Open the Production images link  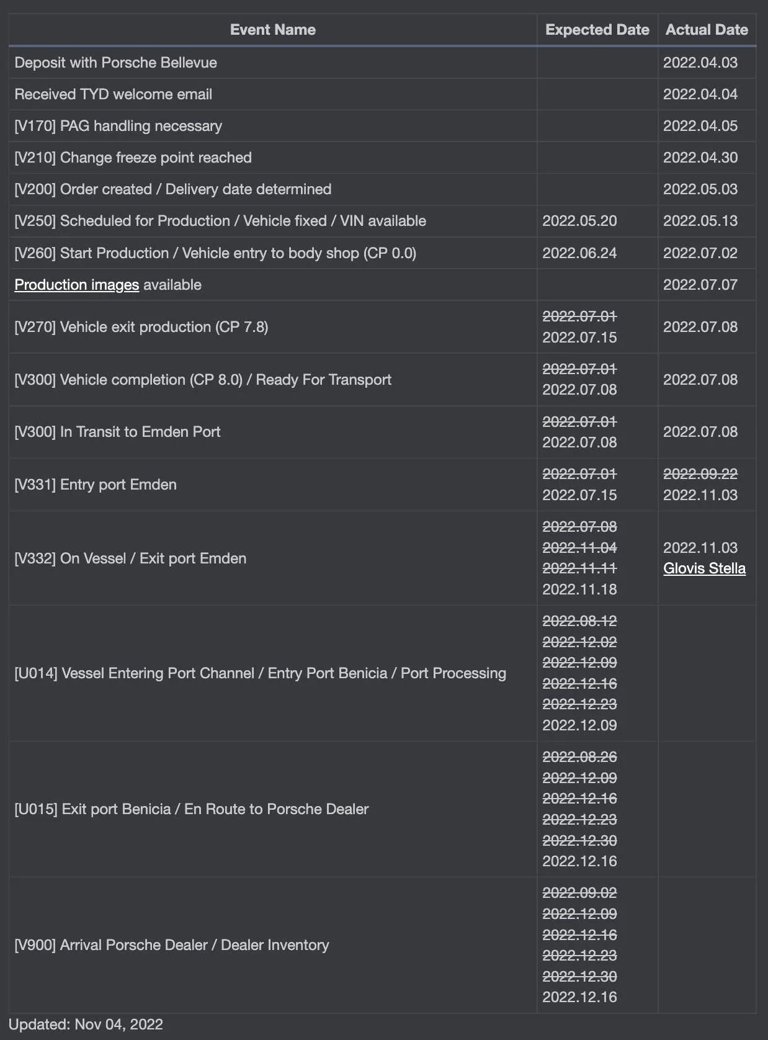76,285
